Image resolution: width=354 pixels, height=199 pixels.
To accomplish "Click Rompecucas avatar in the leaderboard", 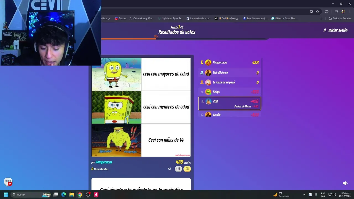I will 208,63.
